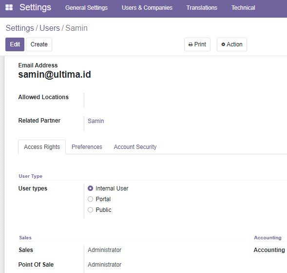Switch to the Preferences tab
Screen dimensions: 287x273
point(87,147)
